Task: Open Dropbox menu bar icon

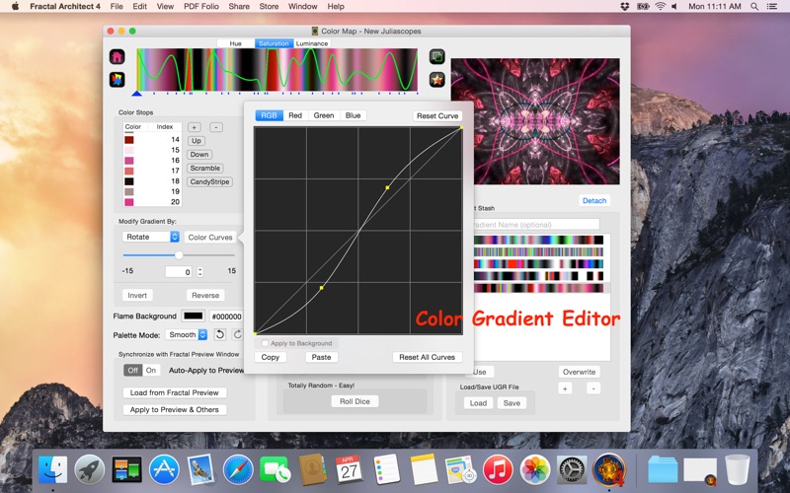Action: (625, 7)
